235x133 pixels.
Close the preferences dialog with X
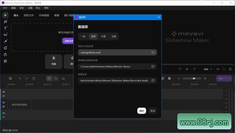(159, 17)
